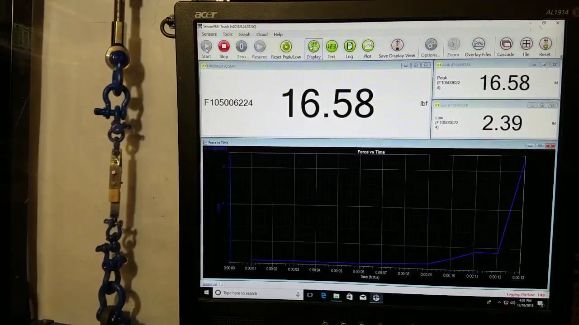Click the volume speaker tray icon
Image resolution: width=579 pixels, height=325 pixels.
512,303
